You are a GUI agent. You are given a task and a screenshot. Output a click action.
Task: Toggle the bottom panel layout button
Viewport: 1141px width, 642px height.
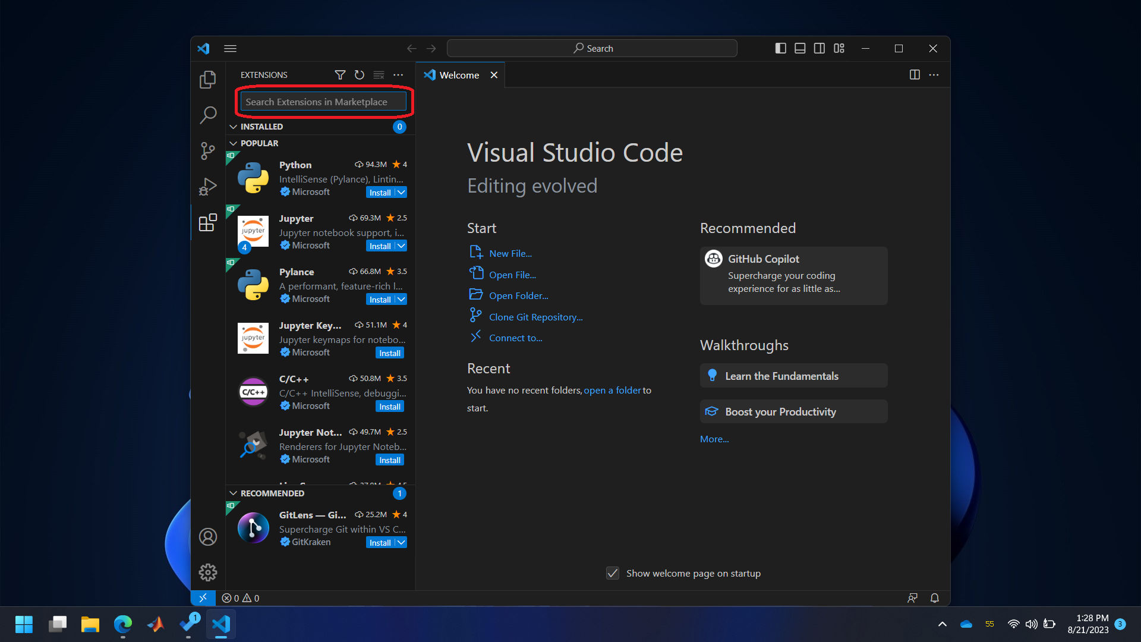tap(800, 49)
